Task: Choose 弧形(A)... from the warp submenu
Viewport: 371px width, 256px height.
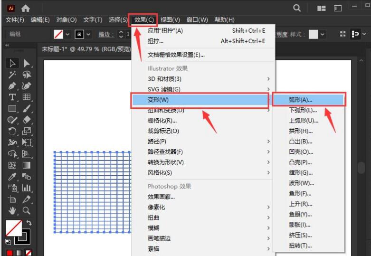Action: (304, 100)
